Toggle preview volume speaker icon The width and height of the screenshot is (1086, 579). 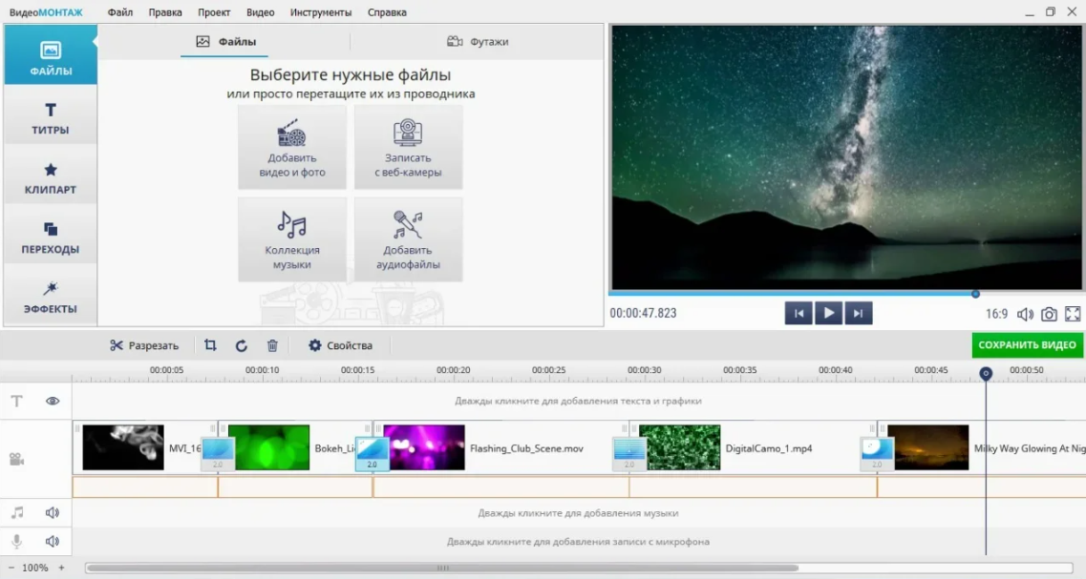[x=1025, y=314]
